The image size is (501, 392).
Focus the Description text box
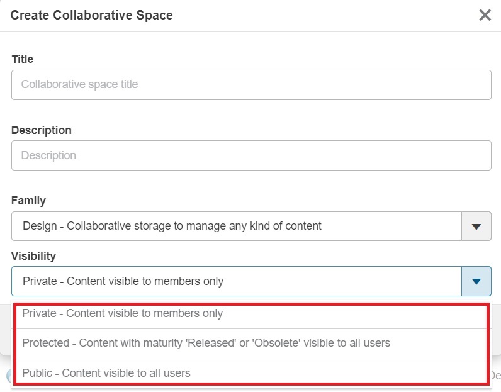tap(251, 155)
